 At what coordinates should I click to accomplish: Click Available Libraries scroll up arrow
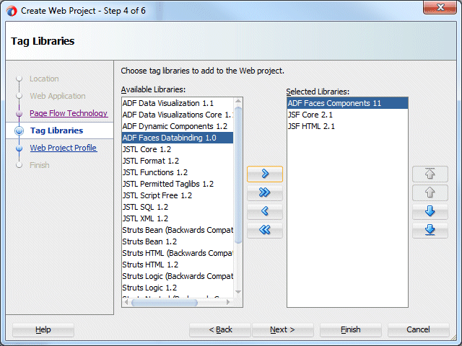click(238, 101)
